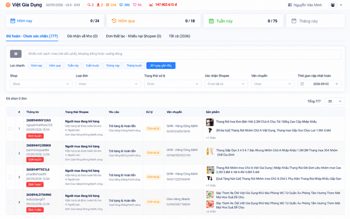
Task: Click tracking number GHN87654321VN
Action: click(178, 155)
